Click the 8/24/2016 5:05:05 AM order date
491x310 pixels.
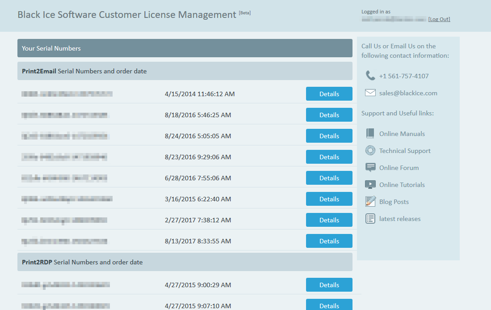[198, 136]
